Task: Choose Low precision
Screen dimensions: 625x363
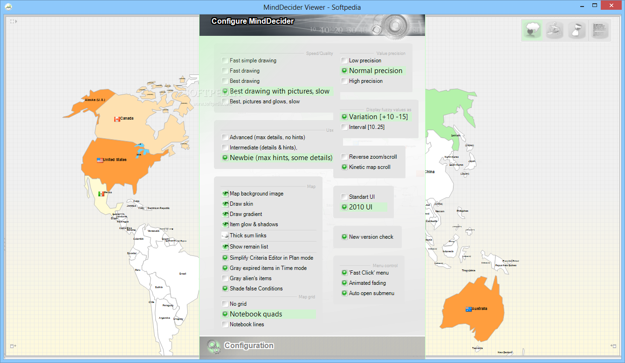Action: click(361, 60)
